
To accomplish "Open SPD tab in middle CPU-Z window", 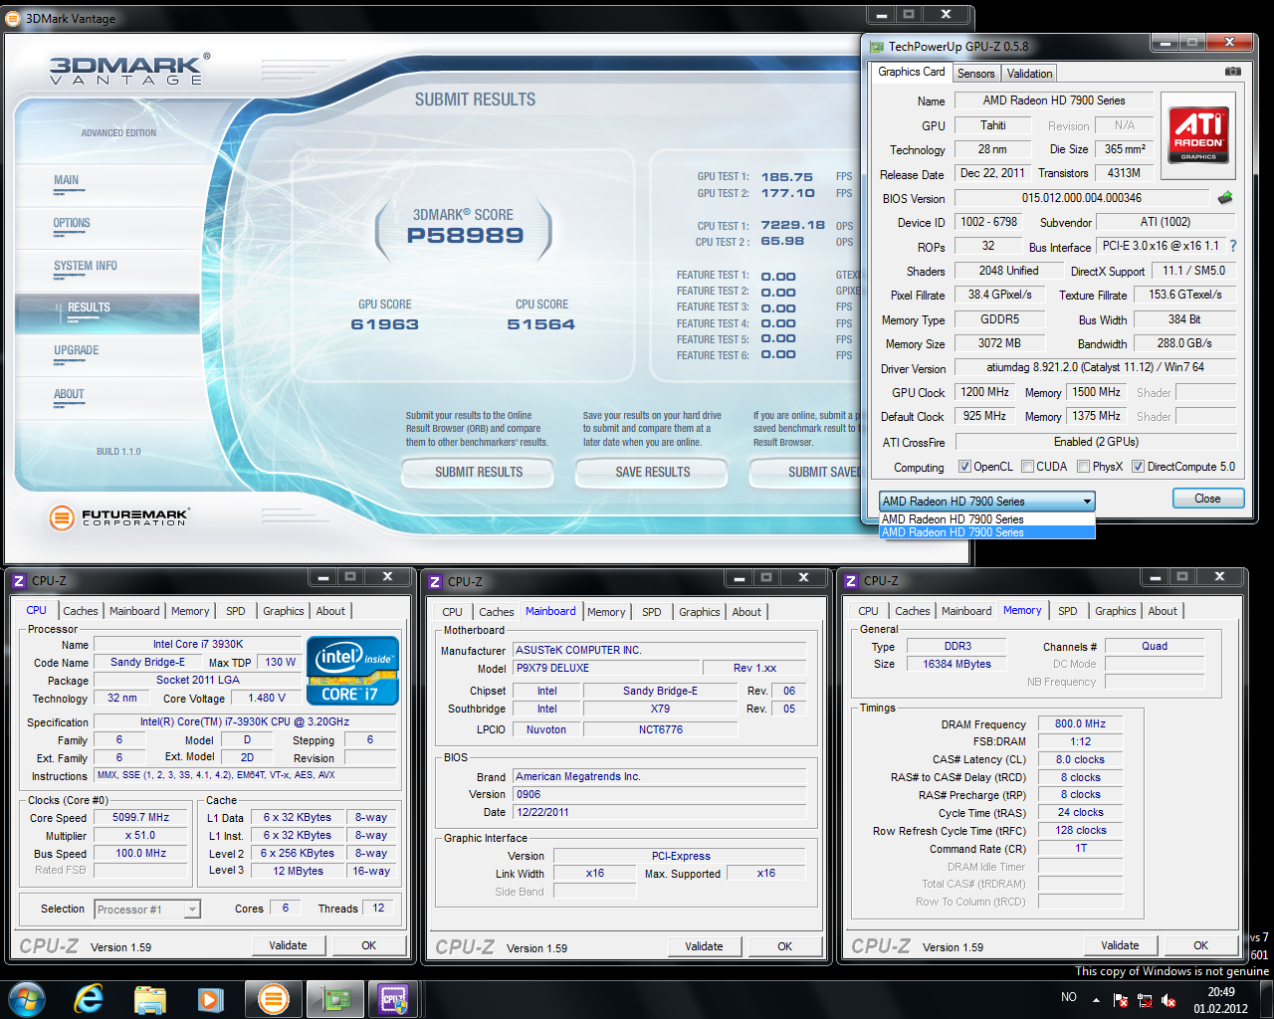I will (x=652, y=612).
